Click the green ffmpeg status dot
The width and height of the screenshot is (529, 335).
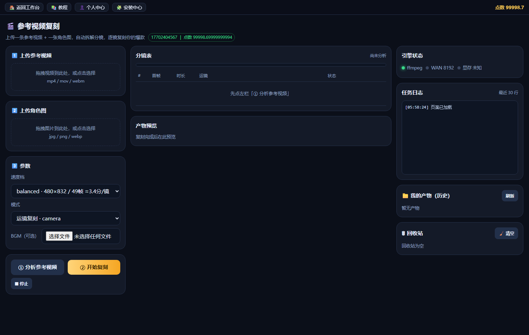tap(403, 68)
